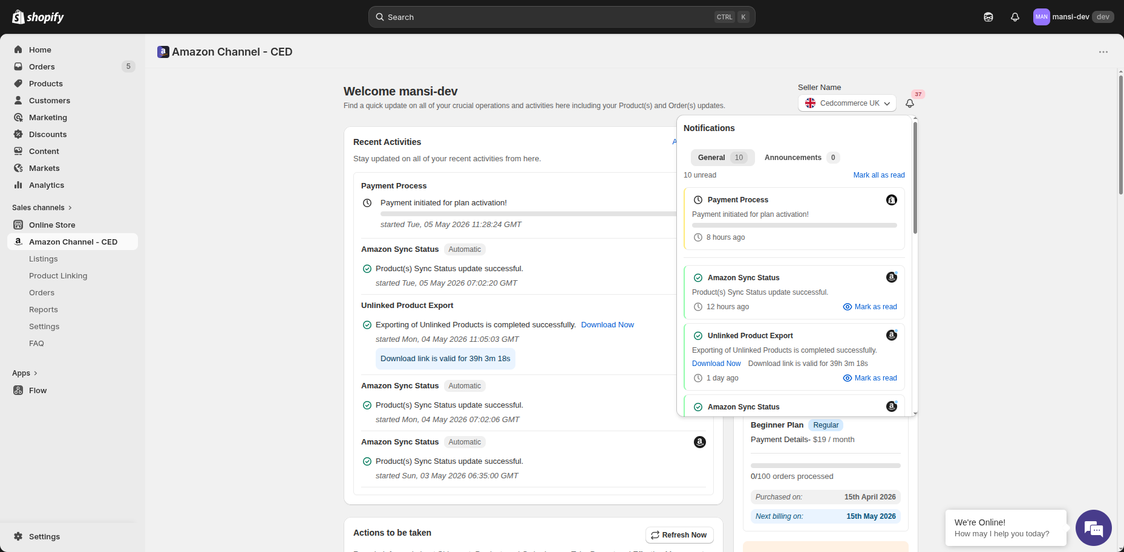1124x552 pixels.
Task: Click the Purchased on 15th April 2026 row
Action: click(x=826, y=497)
